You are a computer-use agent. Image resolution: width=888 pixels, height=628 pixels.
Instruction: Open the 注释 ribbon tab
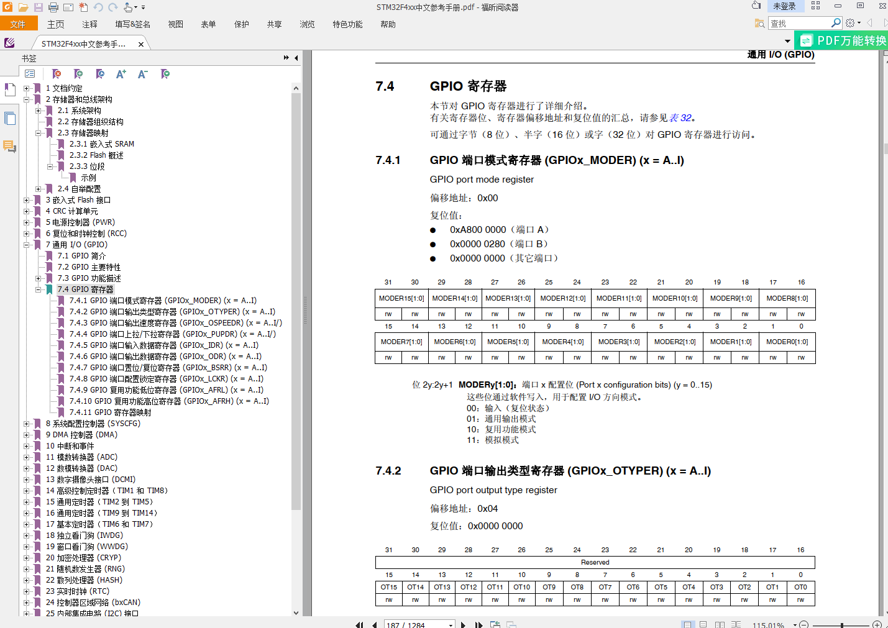(x=90, y=24)
